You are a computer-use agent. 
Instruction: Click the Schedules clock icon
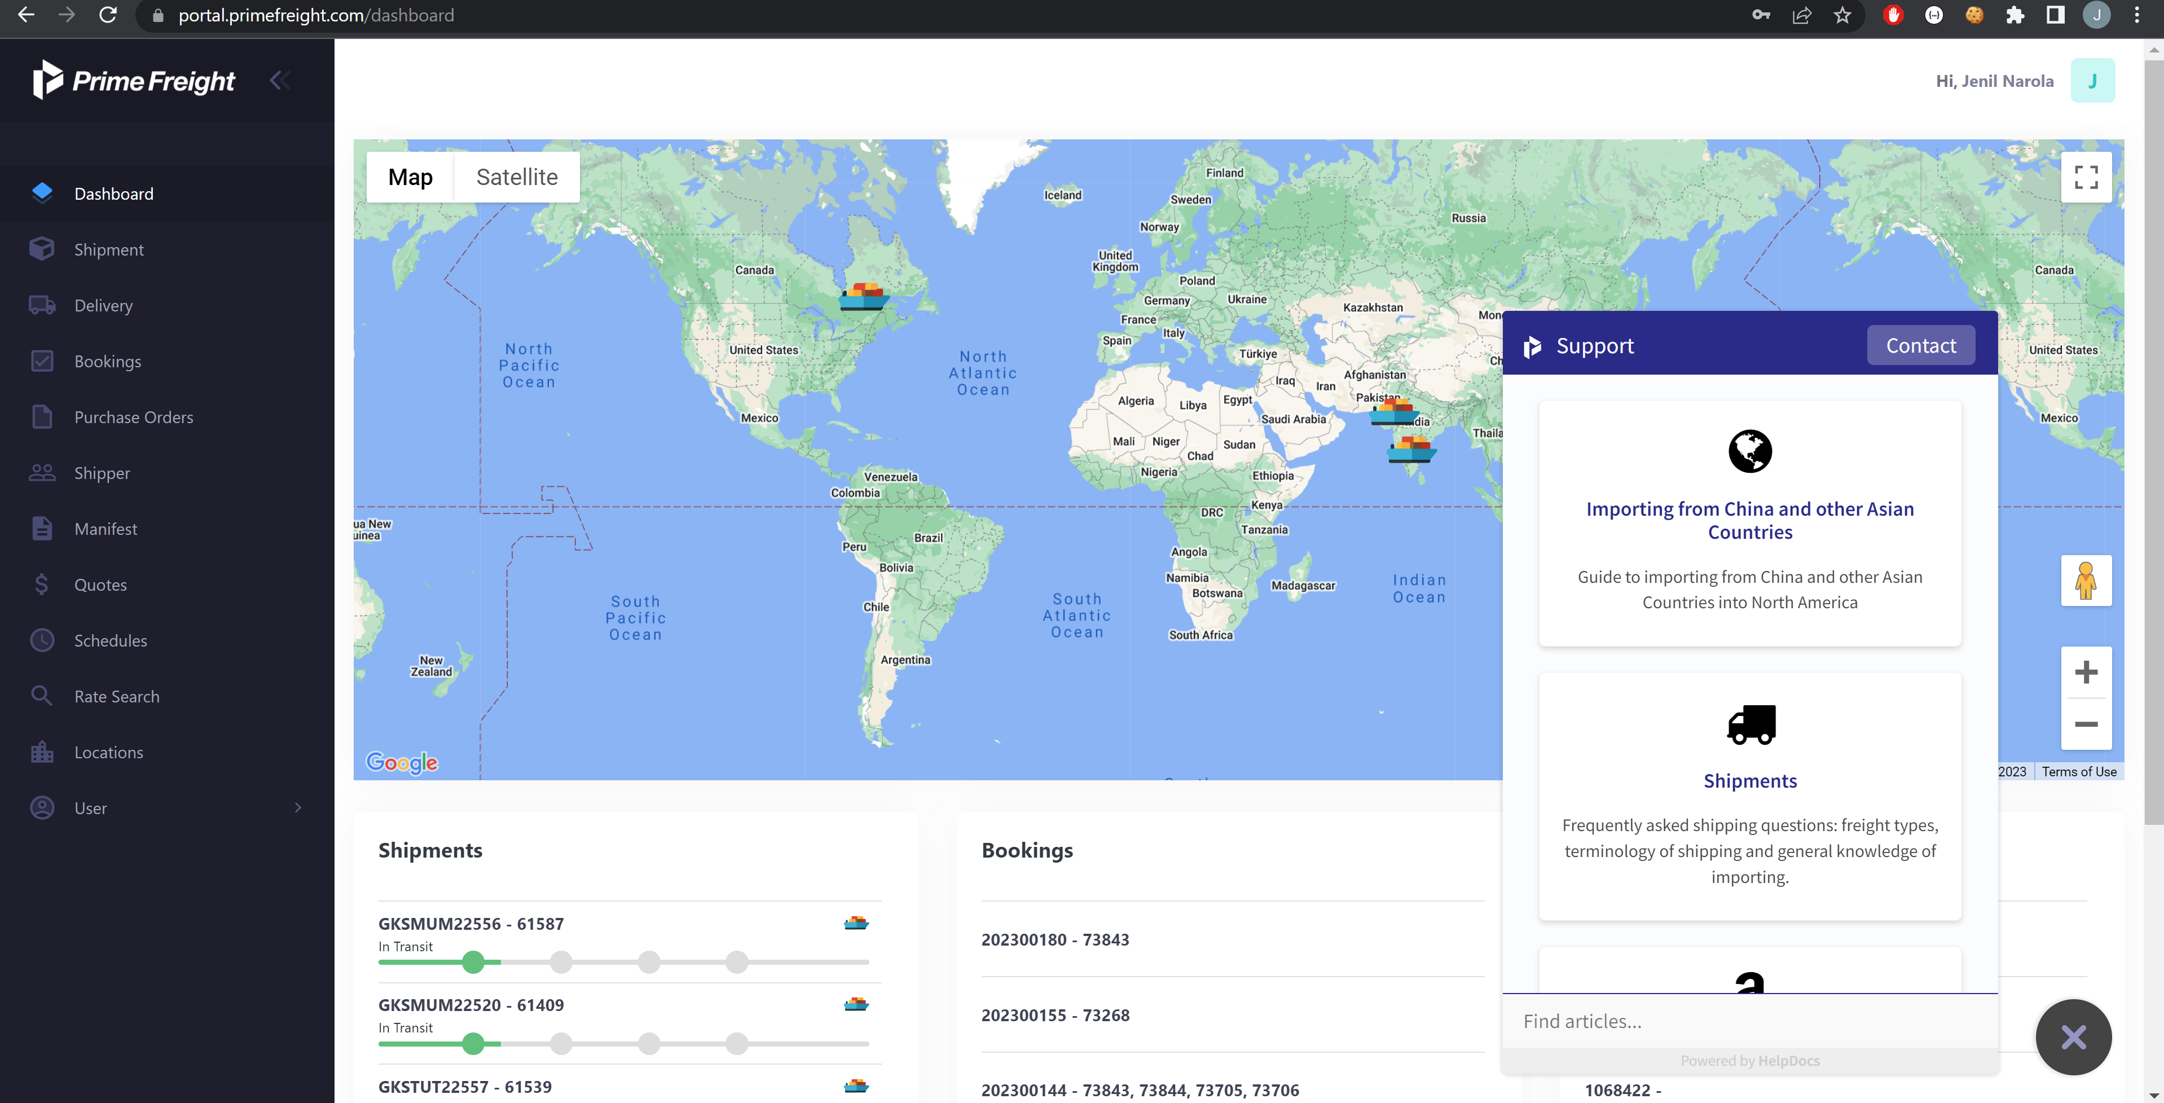[x=42, y=640]
